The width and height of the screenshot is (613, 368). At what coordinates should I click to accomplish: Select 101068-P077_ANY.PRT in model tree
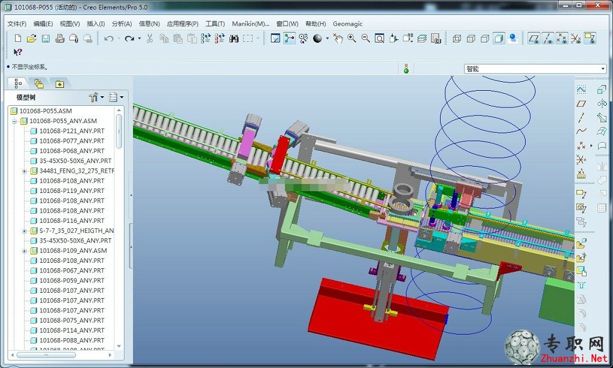72,141
